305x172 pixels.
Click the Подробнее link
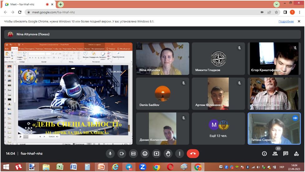[x=286, y=22]
